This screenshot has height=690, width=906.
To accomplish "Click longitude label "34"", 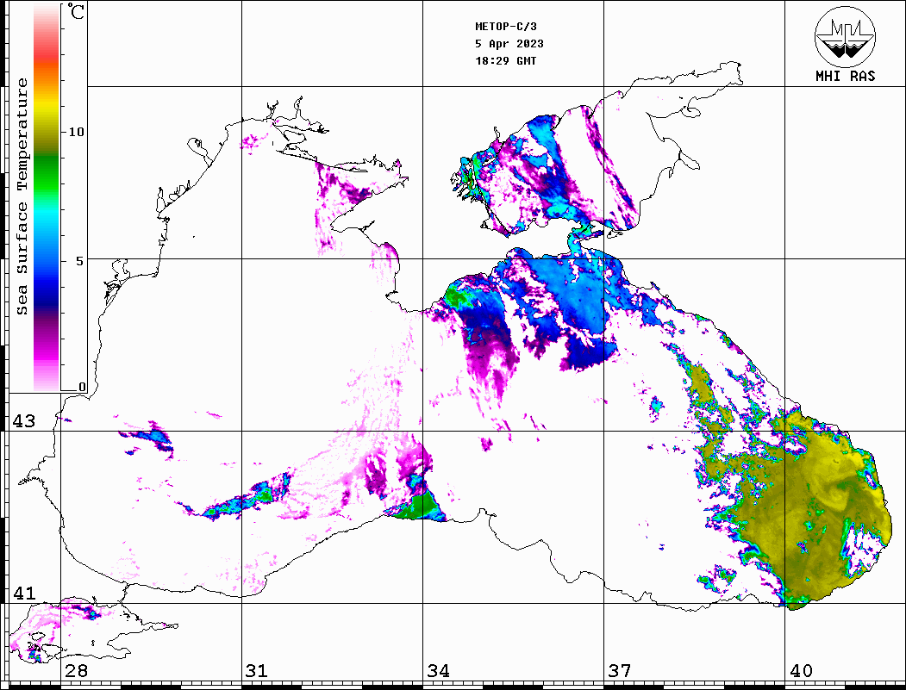I will [x=438, y=670].
